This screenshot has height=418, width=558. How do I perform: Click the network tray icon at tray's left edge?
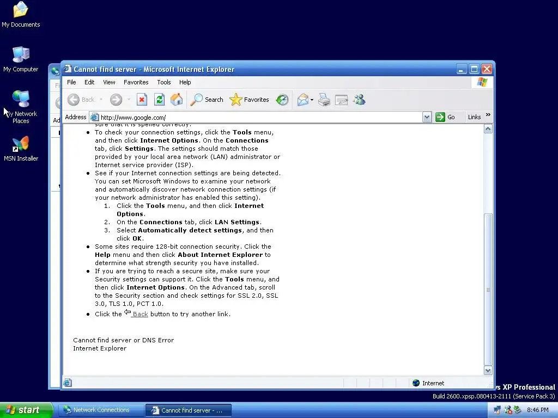498,410
